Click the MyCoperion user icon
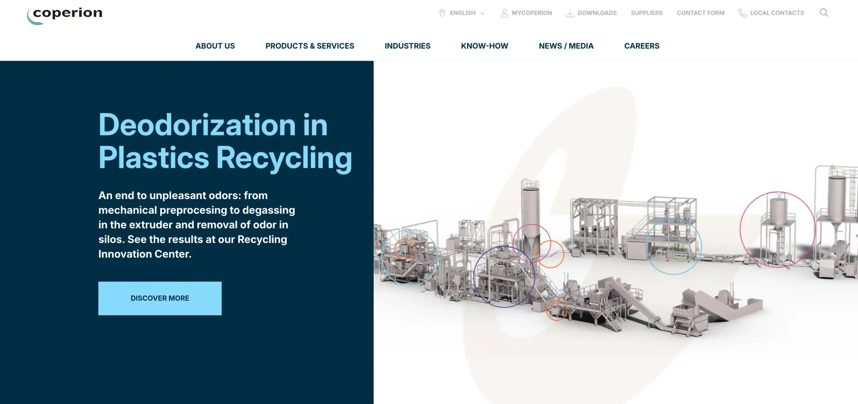858x404 pixels. pyautogui.click(x=504, y=13)
